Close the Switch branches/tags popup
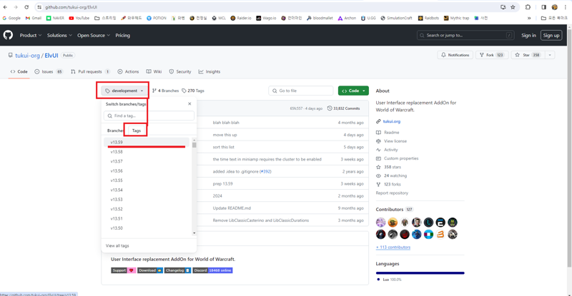Screen dimensions: 572x296 click(x=189, y=104)
